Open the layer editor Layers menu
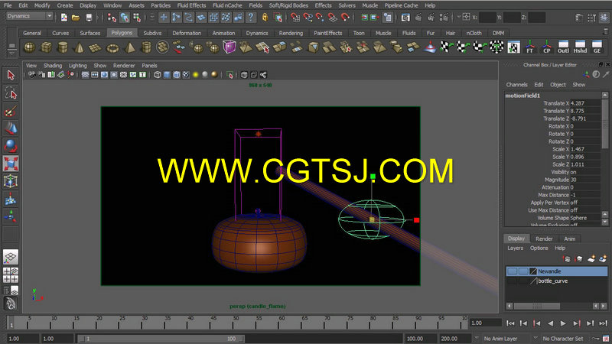The height and width of the screenshot is (344, 612). pyautogui.click(x=515, y=248)
